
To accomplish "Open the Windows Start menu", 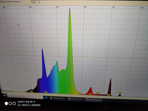I will tap(4, 95).
